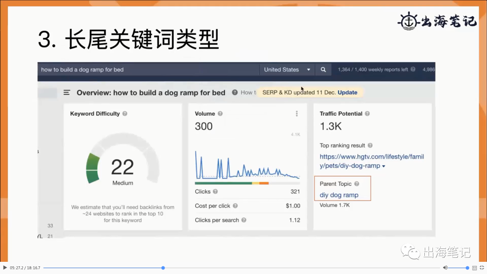The image size is (487, 274).
Task: Click the help icon beside Parent Topic
Action: point(357,184)
